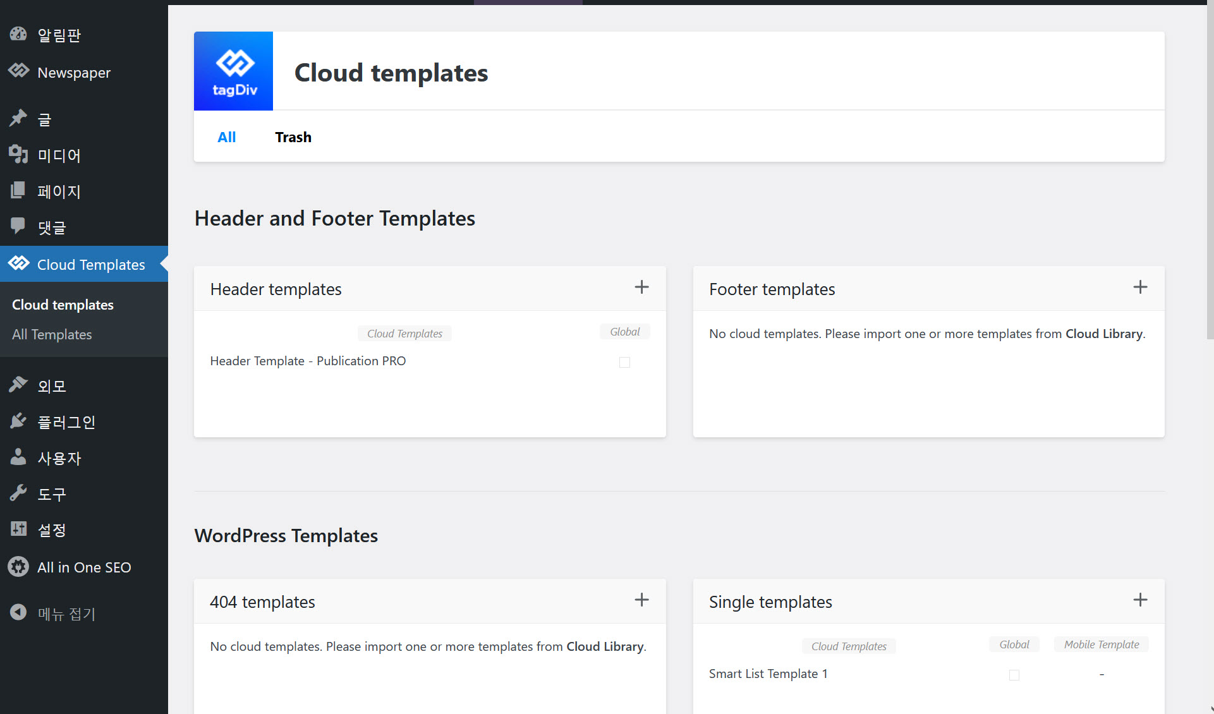The width and height of the screenshot is (1214, 714).
Task: Switch to the Trash tab
Action: [x=293, y=137]
